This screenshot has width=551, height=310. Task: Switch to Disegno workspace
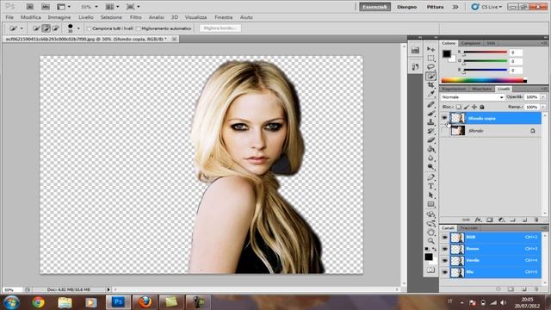tap(406, 7)
